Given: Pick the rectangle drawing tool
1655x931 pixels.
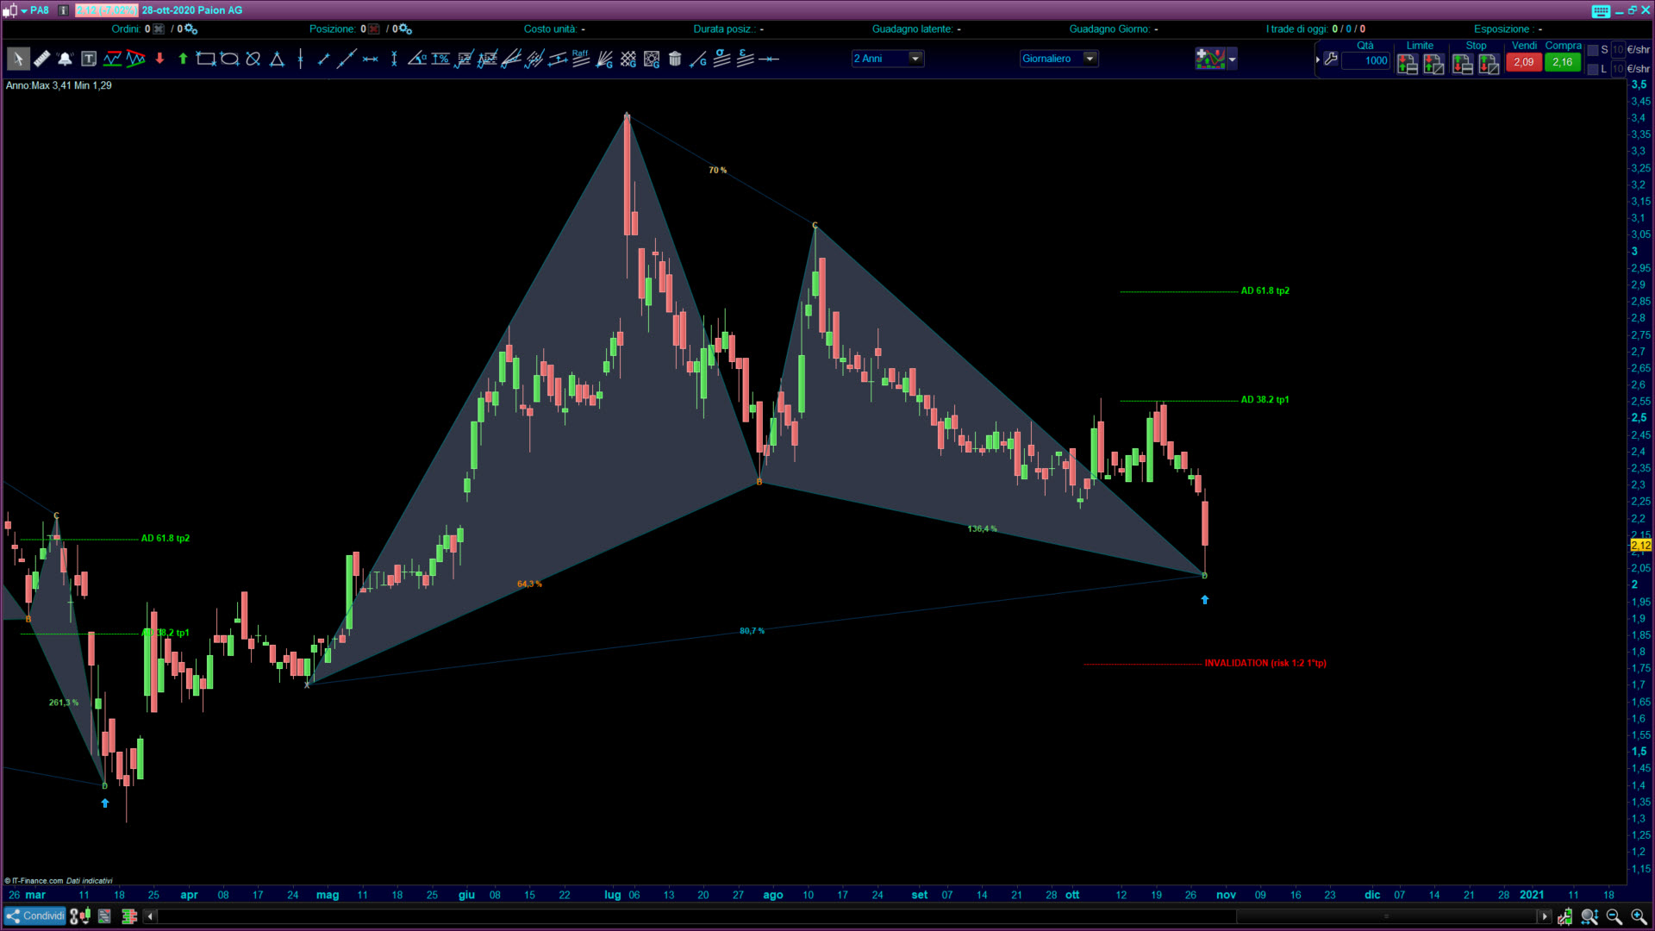Looking at the screenshot, I should pos(205,59).
